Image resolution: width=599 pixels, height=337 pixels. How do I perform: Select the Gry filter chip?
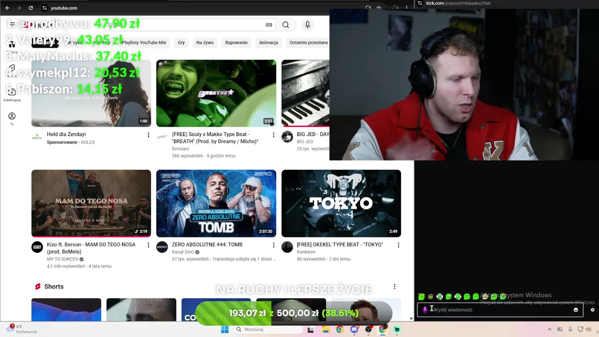[181, 43]
